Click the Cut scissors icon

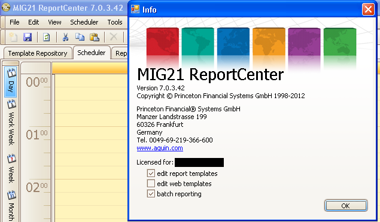point(65,37)
